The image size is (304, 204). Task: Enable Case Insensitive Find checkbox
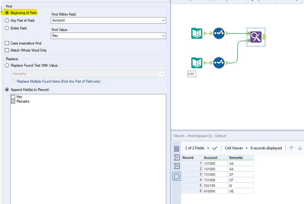point(7,43)
